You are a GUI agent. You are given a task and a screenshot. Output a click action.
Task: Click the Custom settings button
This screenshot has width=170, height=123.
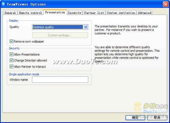60,35
